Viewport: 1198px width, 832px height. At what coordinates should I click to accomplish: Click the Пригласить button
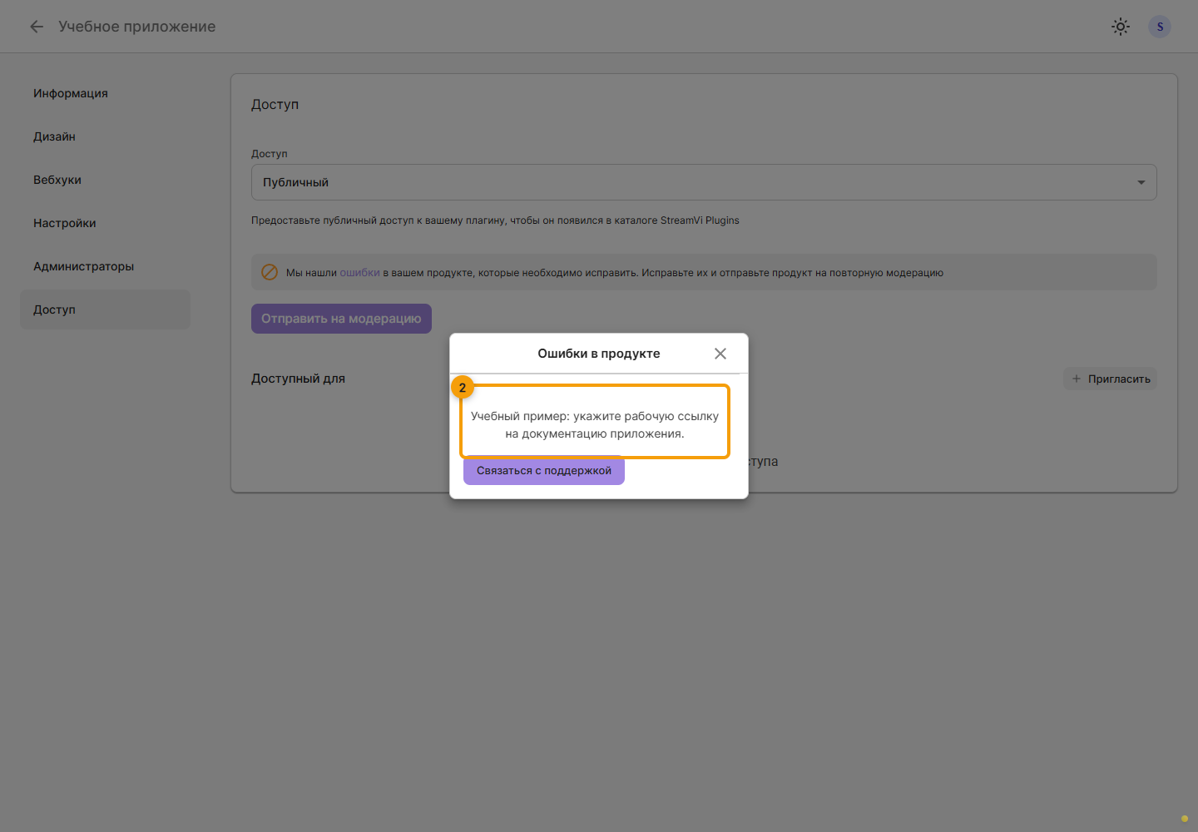[x=1110, y=379]
